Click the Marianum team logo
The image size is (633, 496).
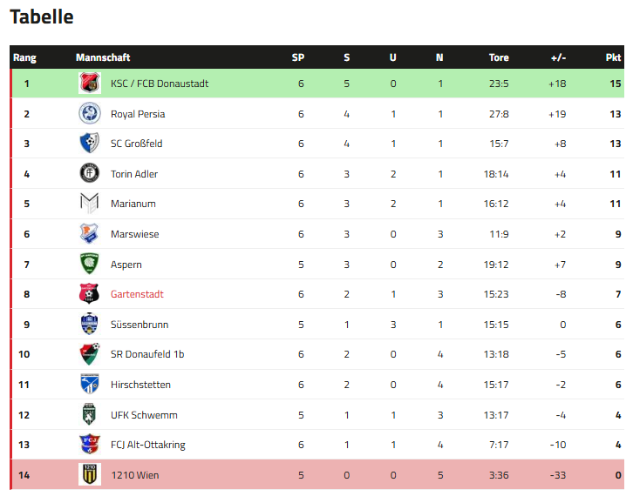[90, 204]
